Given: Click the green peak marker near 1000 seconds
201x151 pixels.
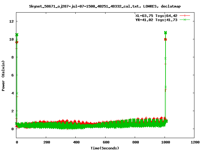Looking at the screenshot, I should 166,32.
